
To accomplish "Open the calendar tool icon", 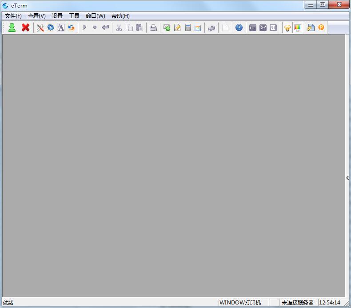I will (x=198, y=27).
